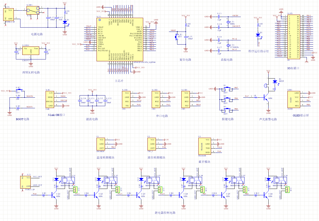Select the S_R2 10K reset pull-up resistor
This screenshot has width=319, height=221.
pyautogui.click(x=186, y=25)
